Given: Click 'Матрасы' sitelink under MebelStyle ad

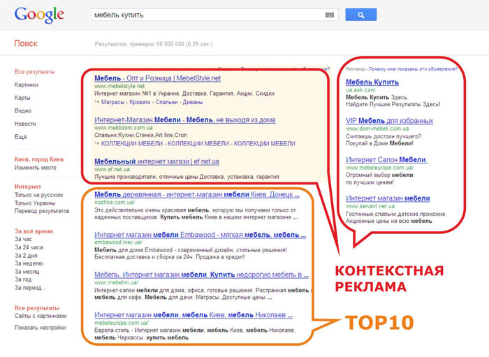Looking at the screenshot, I should (x=112, y=102).
